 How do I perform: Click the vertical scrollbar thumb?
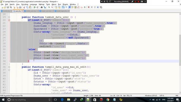[180, 50]
